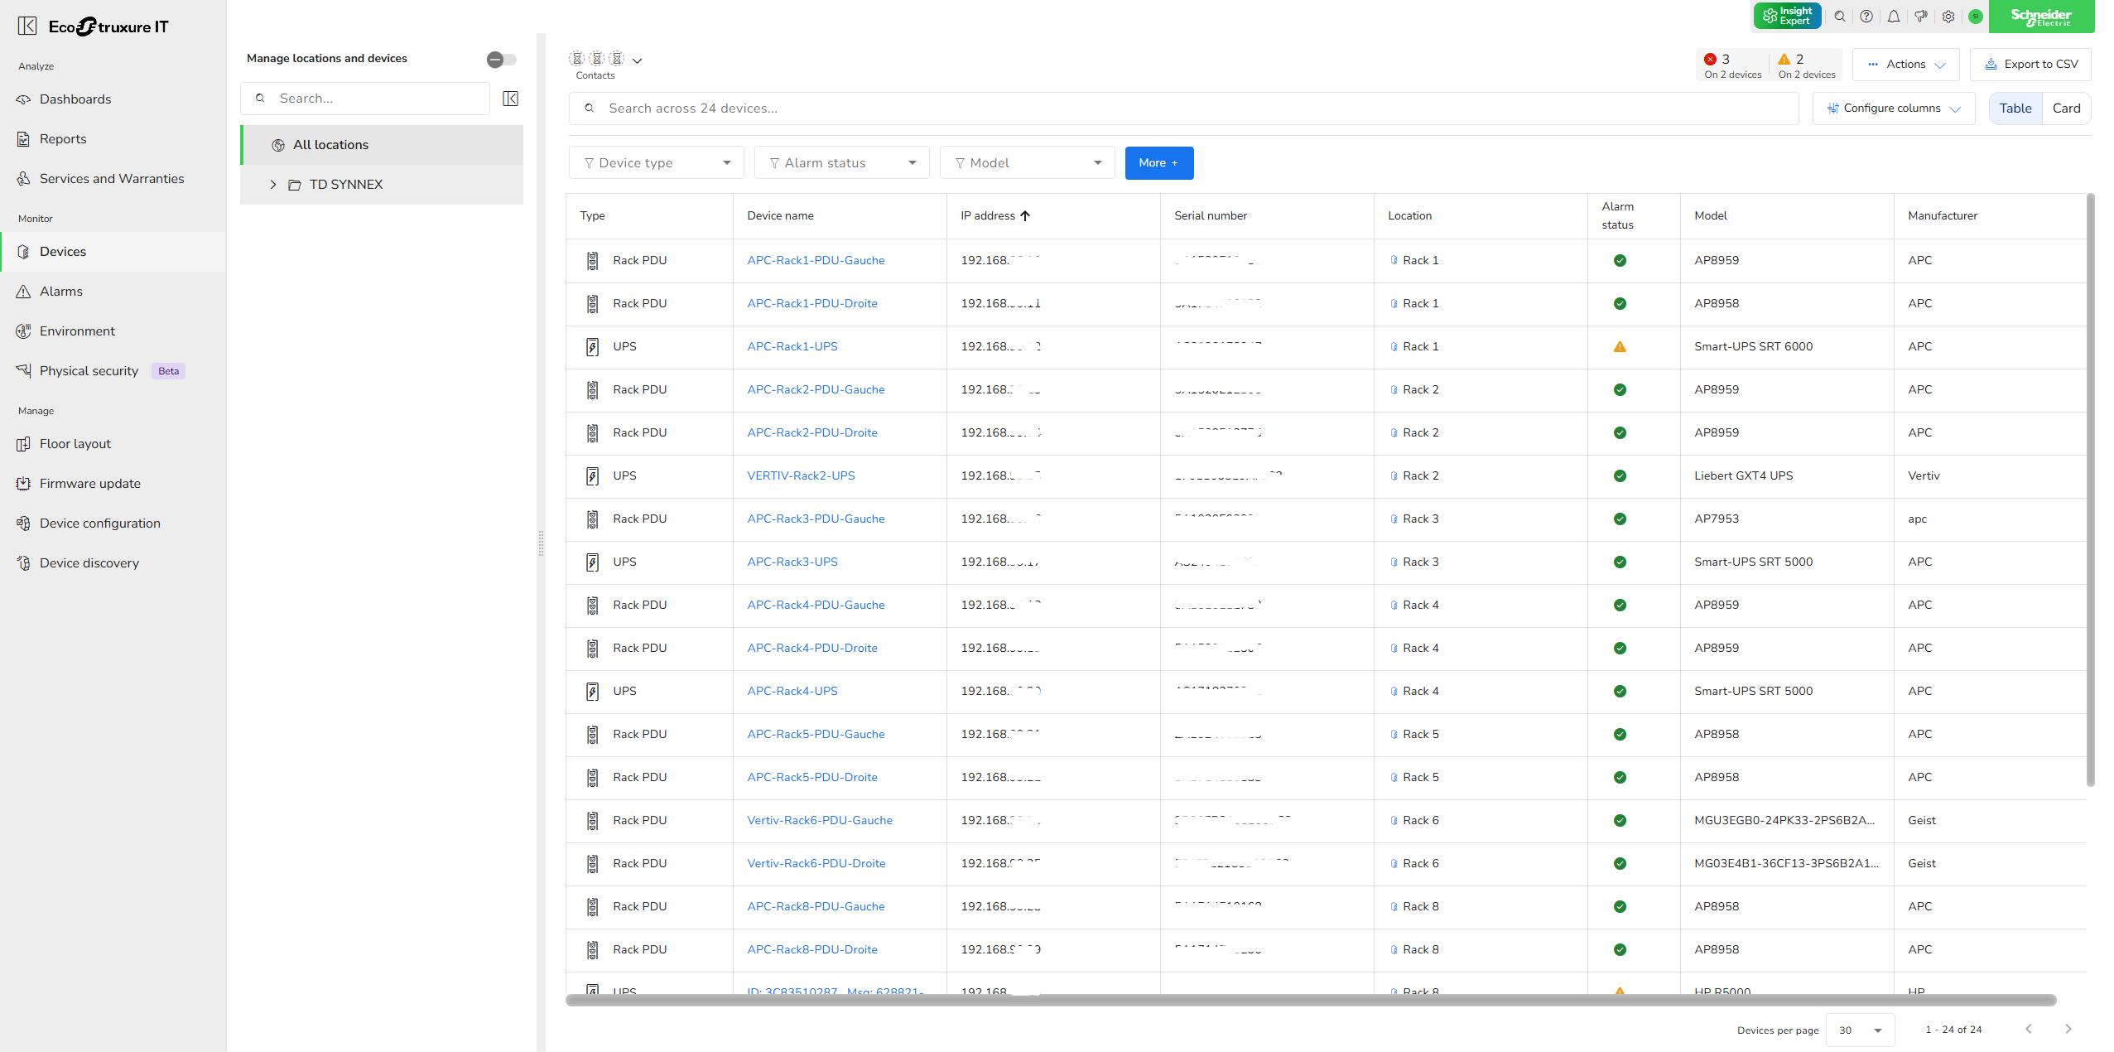Open the Configure columns dropdown
Screen dimensions: 2114x1052
[x=1894, y=109]
